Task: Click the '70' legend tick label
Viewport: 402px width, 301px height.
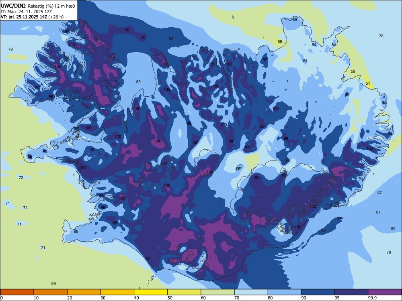Action: (237, 298)
